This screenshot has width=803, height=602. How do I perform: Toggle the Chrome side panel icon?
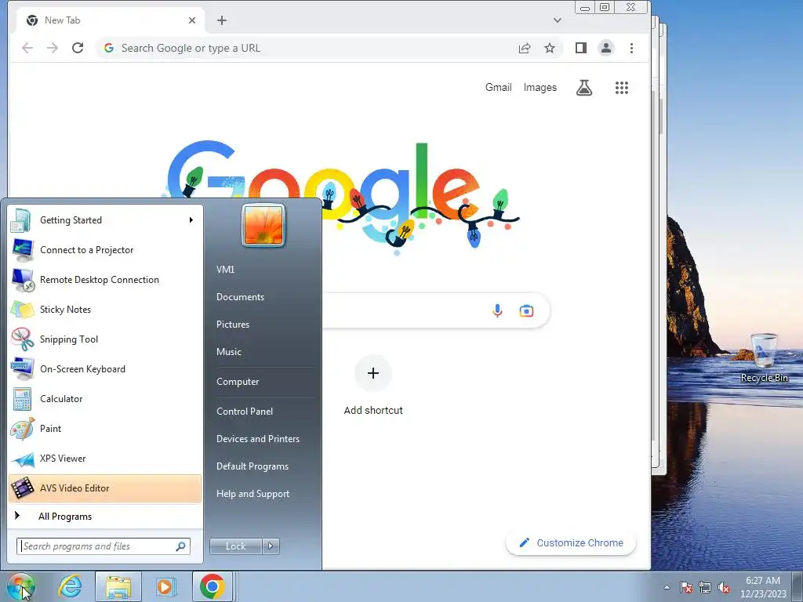[581, 48]
